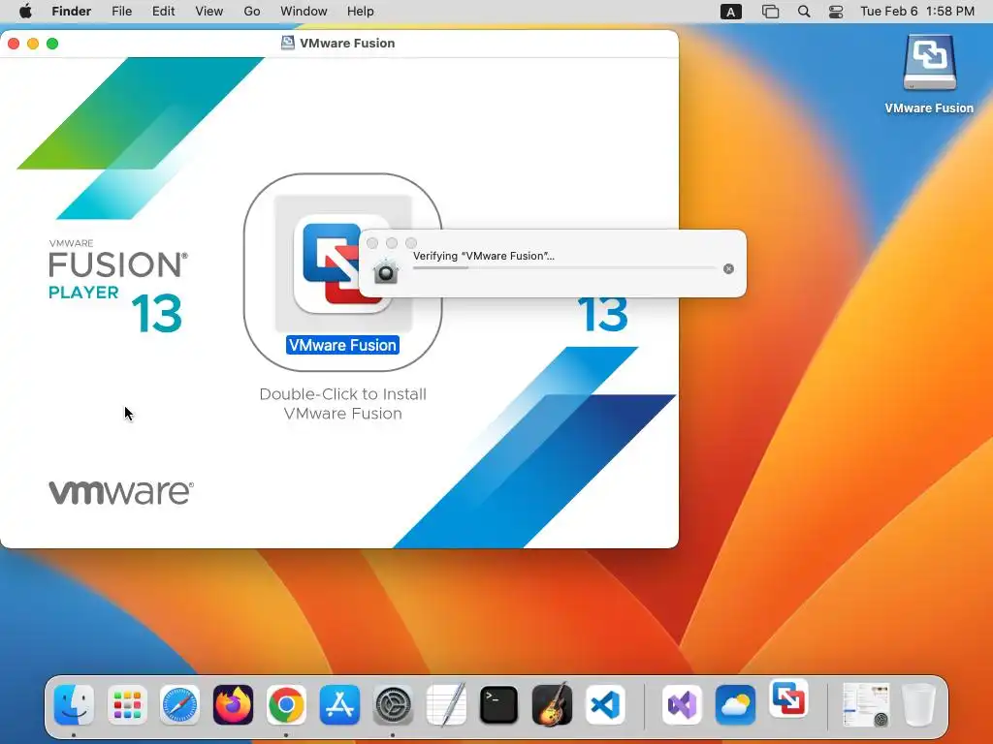The width and height of the screenshot is (993, 744).
Task: Click the VMware Fusion window title icon
Action: tap(287, 43)
